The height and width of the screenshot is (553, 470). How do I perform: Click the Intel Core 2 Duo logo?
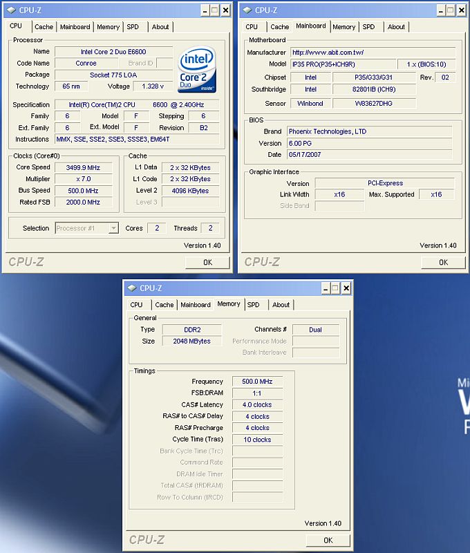(x=197, y=70)
